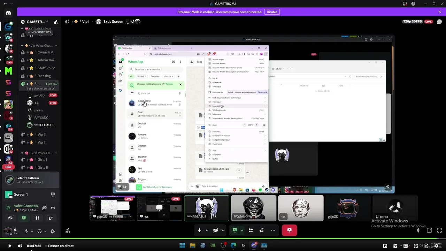Image resolution: width=446 pixels, height=251 pixels.
Task: Open soundboard icon in sidebar voice panel
Action: (x=51, y=218)
